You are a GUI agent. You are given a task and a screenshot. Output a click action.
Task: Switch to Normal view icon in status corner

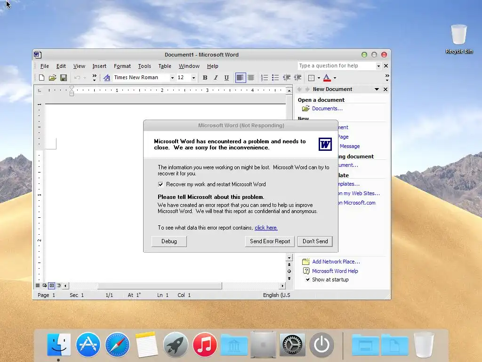[x=38, y=285]
